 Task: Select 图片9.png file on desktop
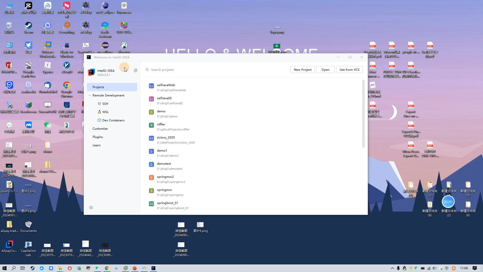200,227
